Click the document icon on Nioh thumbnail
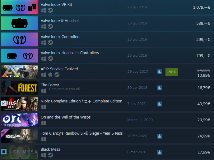Image resolution: width=214 pixels, height=160 pixels. click(4, 103)
